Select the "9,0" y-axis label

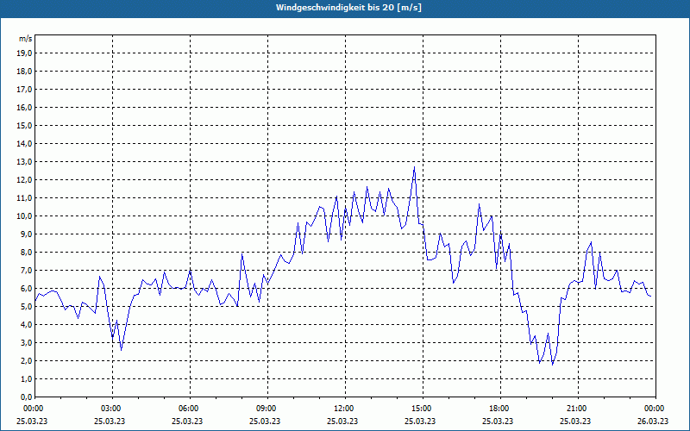pyautogui.click(x=27, y=234)
